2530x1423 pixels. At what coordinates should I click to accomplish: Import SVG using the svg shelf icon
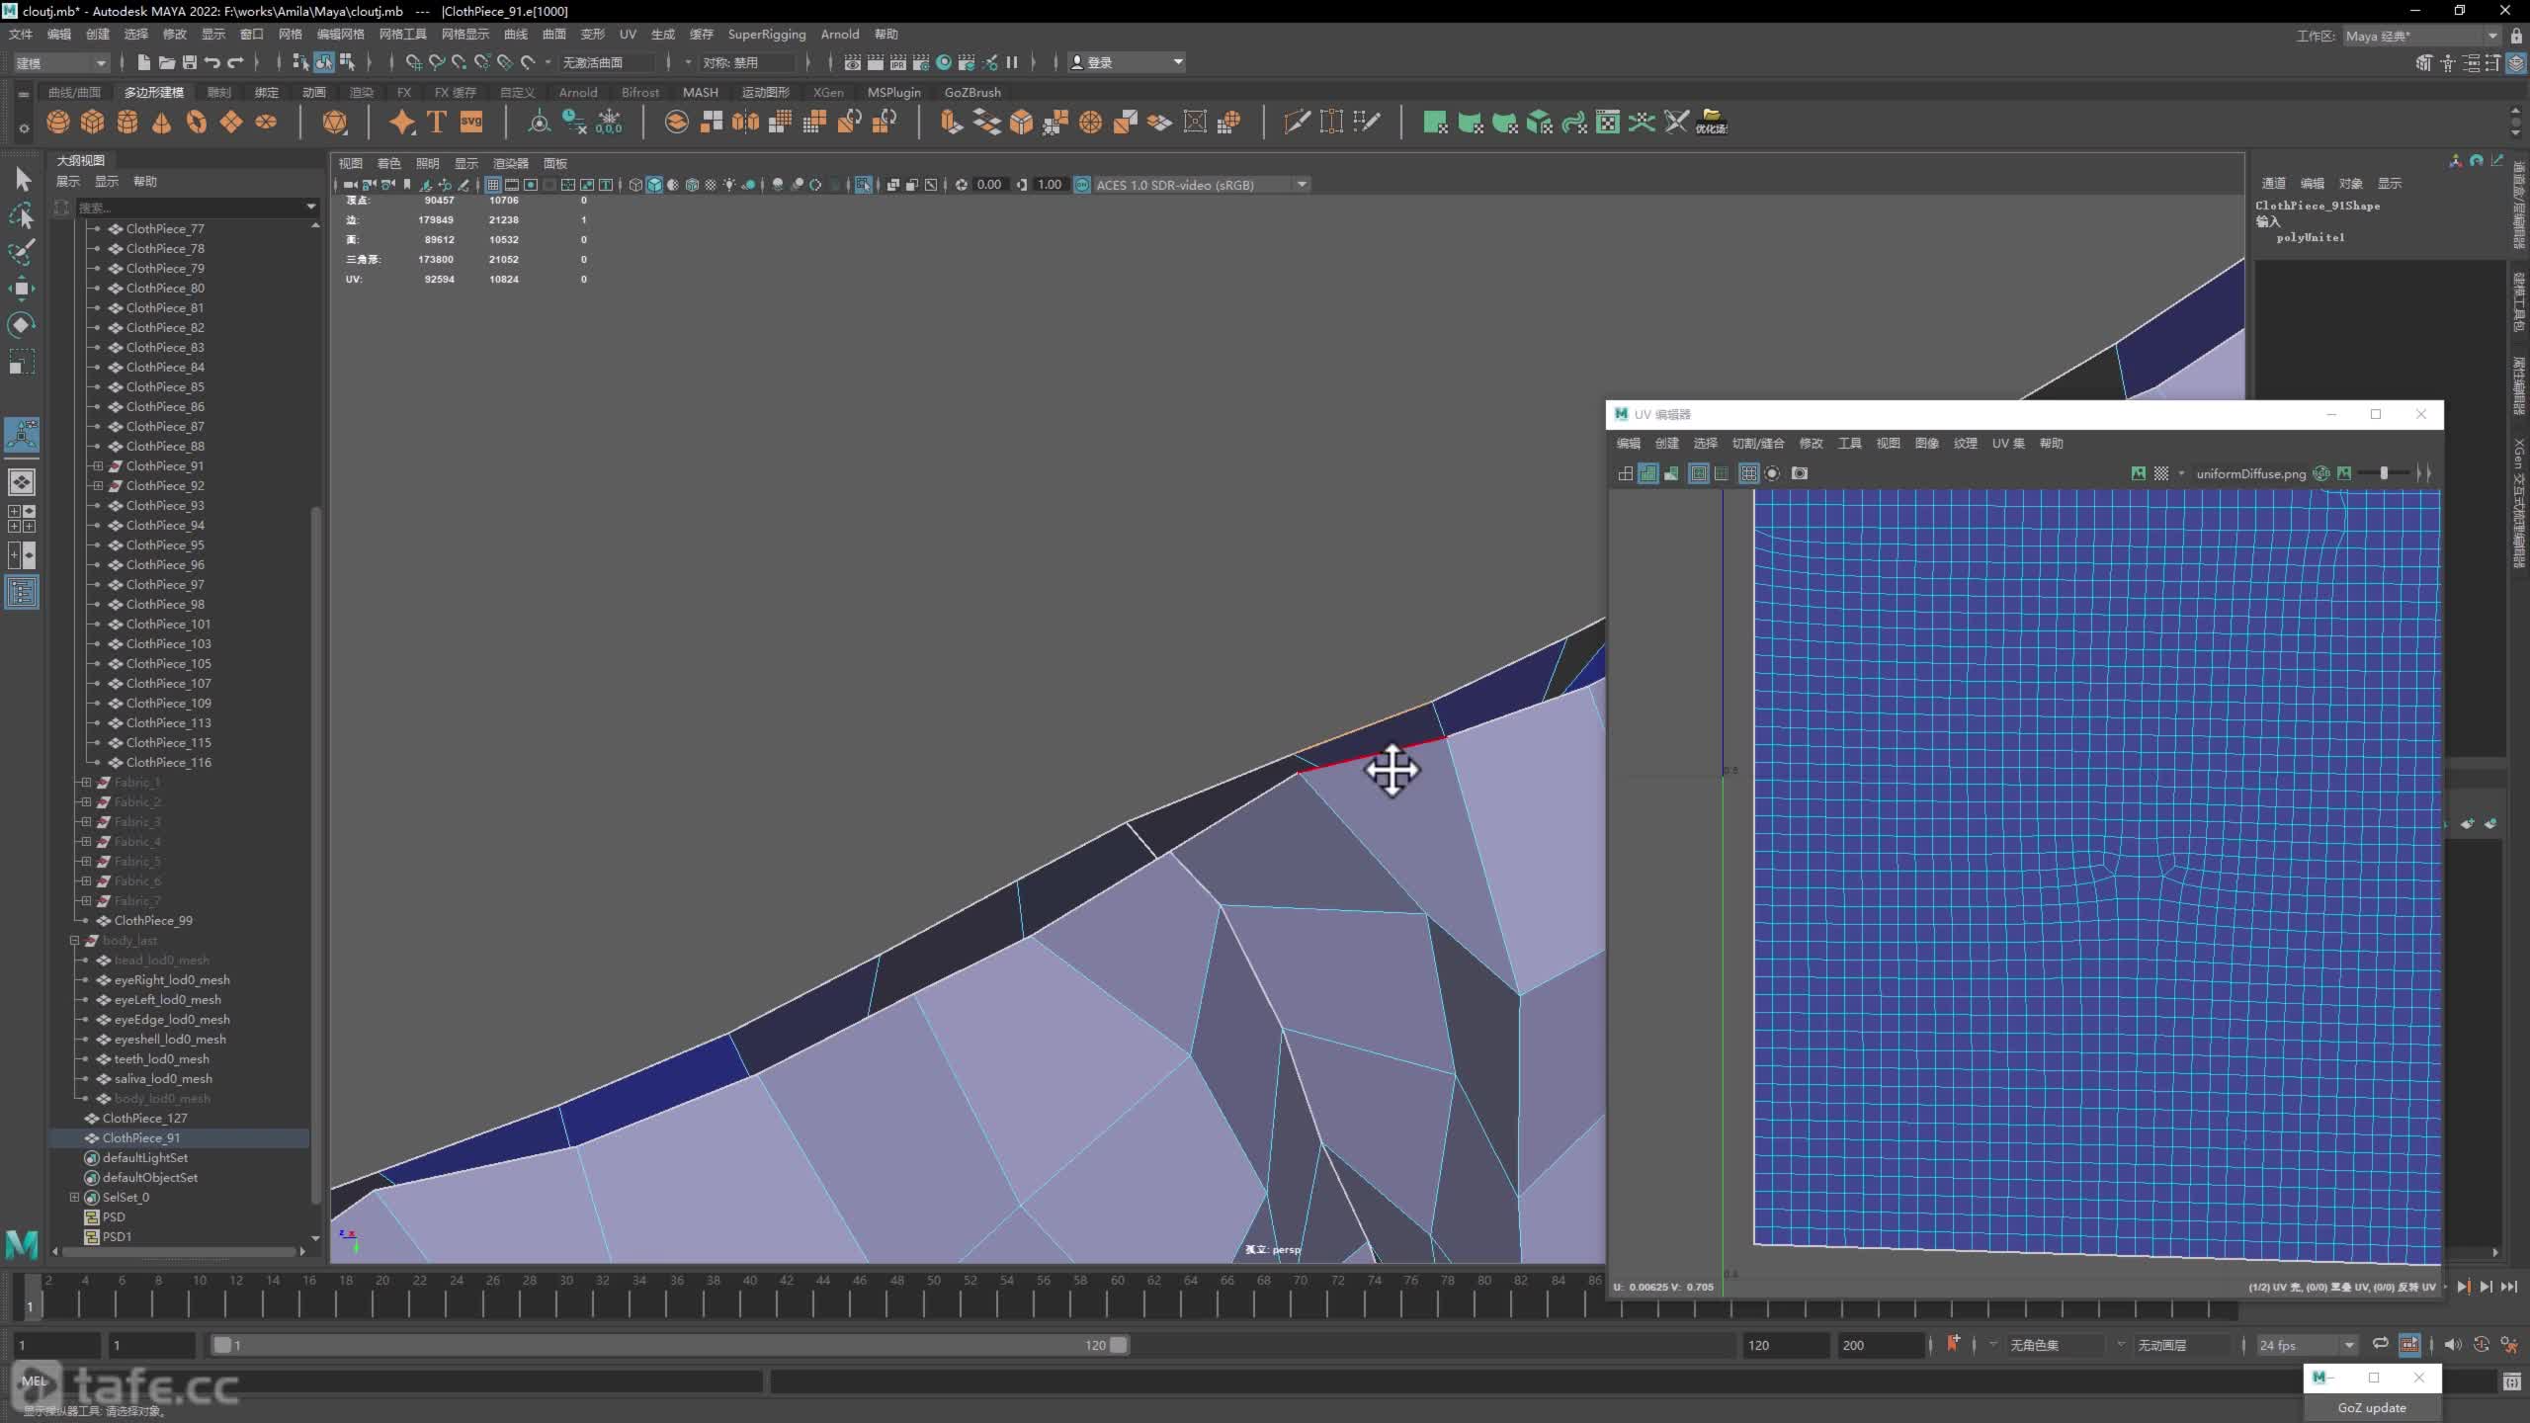pyautogui.click(x=471, y=122)
